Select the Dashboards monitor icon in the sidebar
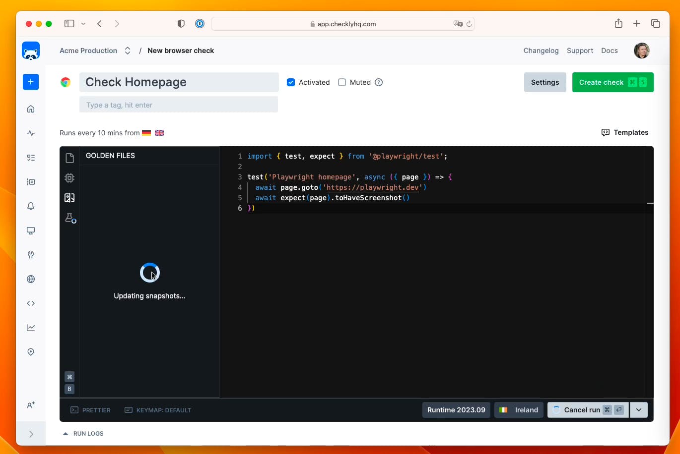The height and width of the screenshot is (454, 680). click(30, 230)
